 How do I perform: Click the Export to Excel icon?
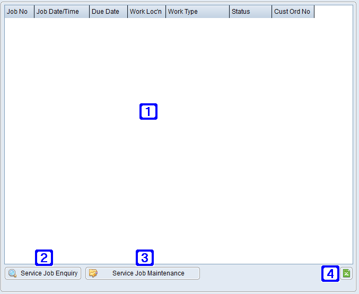(346, 273)
